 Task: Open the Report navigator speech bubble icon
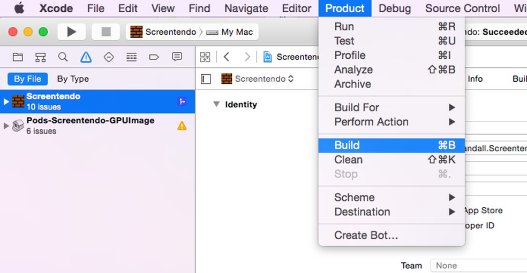point(177,57)
